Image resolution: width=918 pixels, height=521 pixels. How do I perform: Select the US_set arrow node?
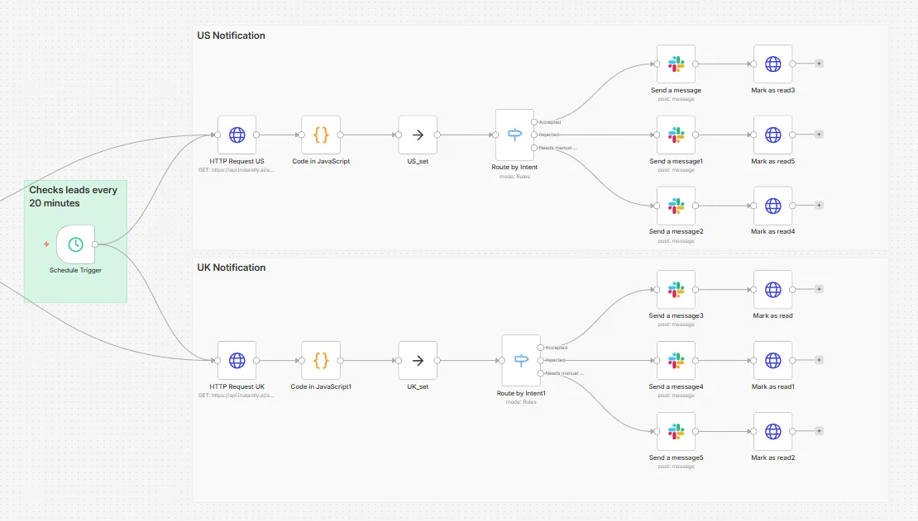coord(418,135)
